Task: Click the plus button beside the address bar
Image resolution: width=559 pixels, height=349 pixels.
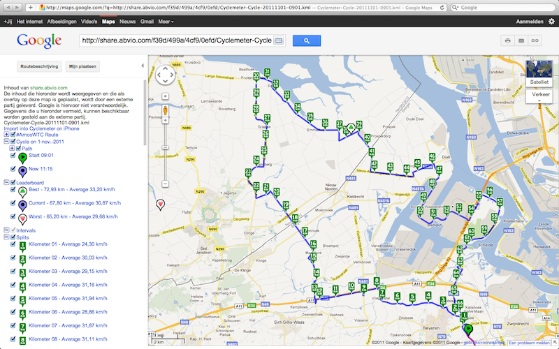Action: tap(30, 7)
